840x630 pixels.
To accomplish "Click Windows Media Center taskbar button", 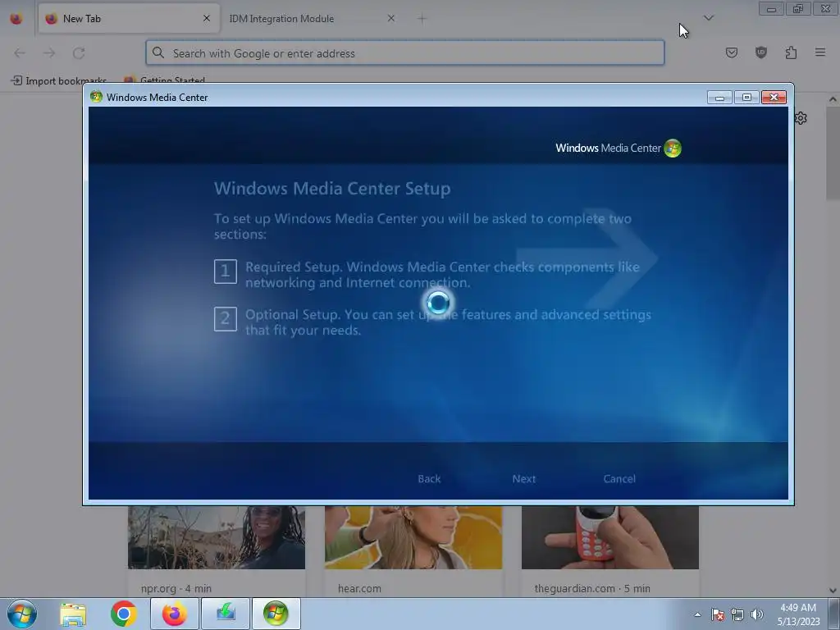I will [x=276, y=614].
